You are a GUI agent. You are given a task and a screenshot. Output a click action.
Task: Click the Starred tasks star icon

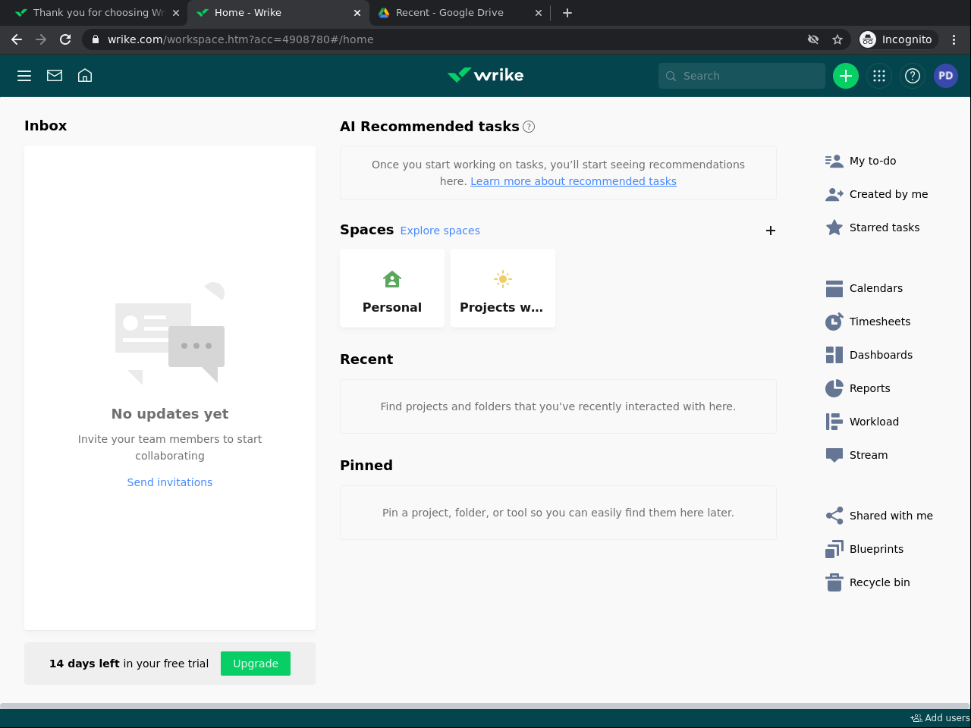coord(834,227)
